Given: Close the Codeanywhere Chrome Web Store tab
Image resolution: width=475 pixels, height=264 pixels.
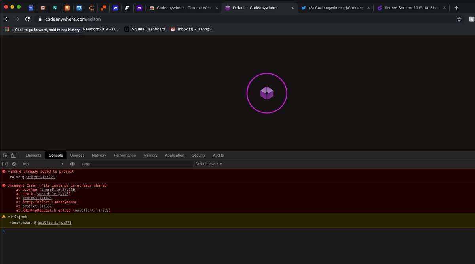Looking at the screenshot, I should coord(217,7).
